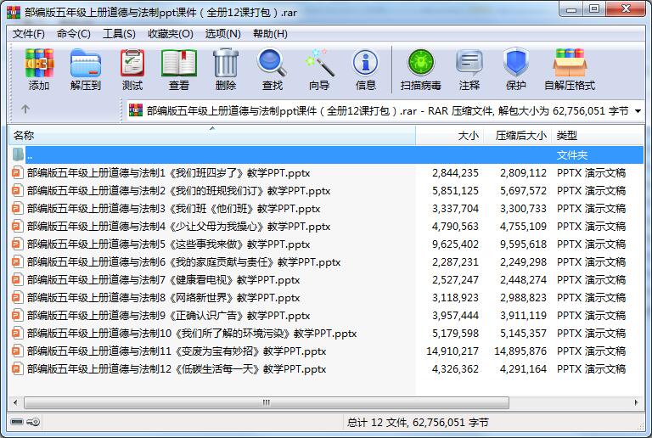The width and height of the screenshot is (652, 438).
Task: Select file 10《我们所了解的环境污染》教学PPT.pptx
Action: click(192, 334)
